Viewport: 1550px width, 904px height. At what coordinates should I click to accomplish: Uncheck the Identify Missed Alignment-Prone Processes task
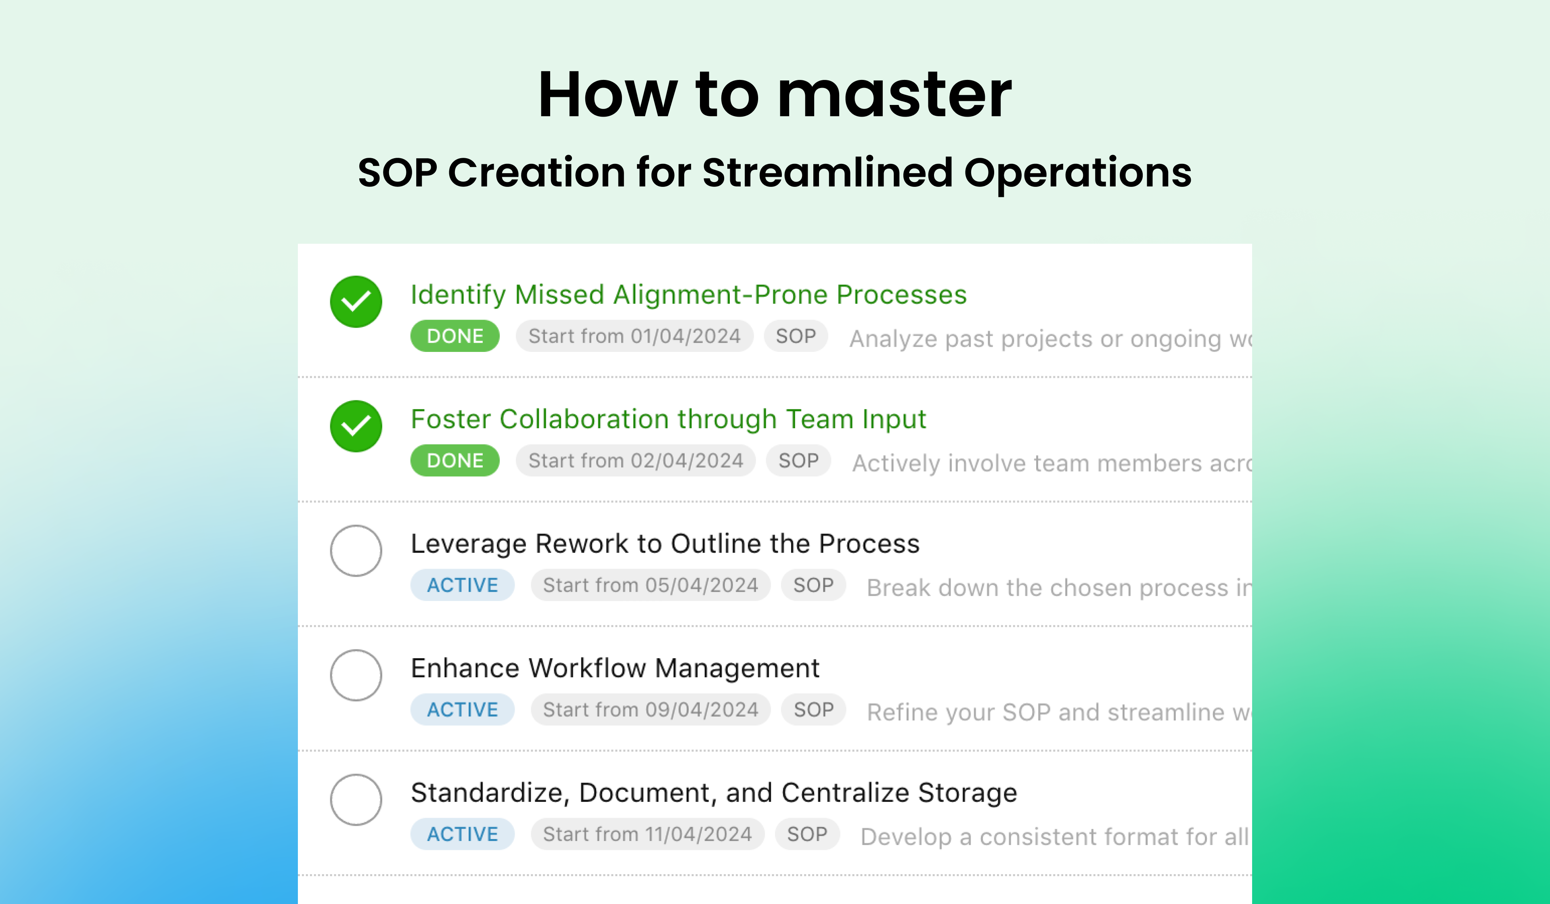[356, 301]
